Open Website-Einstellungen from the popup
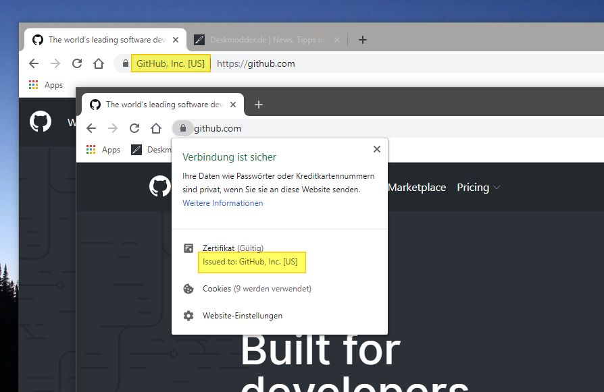The width and height of the screenshot is (604, 392). click(x=232, y=316)
